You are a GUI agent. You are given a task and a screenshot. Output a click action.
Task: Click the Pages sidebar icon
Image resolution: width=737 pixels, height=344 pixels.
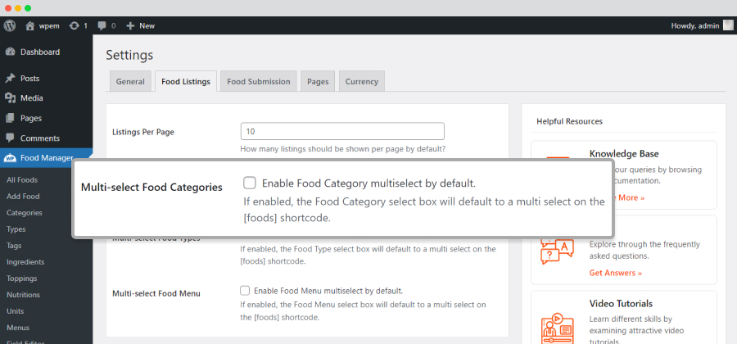coord(11,119)
